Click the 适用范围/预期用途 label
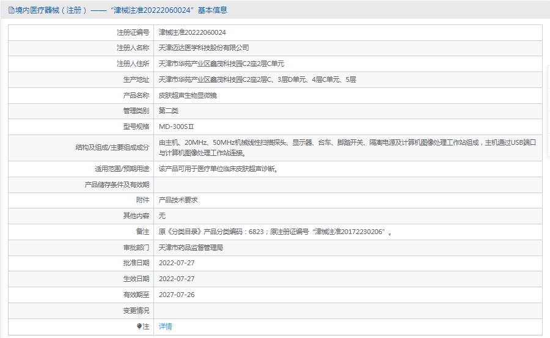This screenshot has height=338, width=550. 122,169
